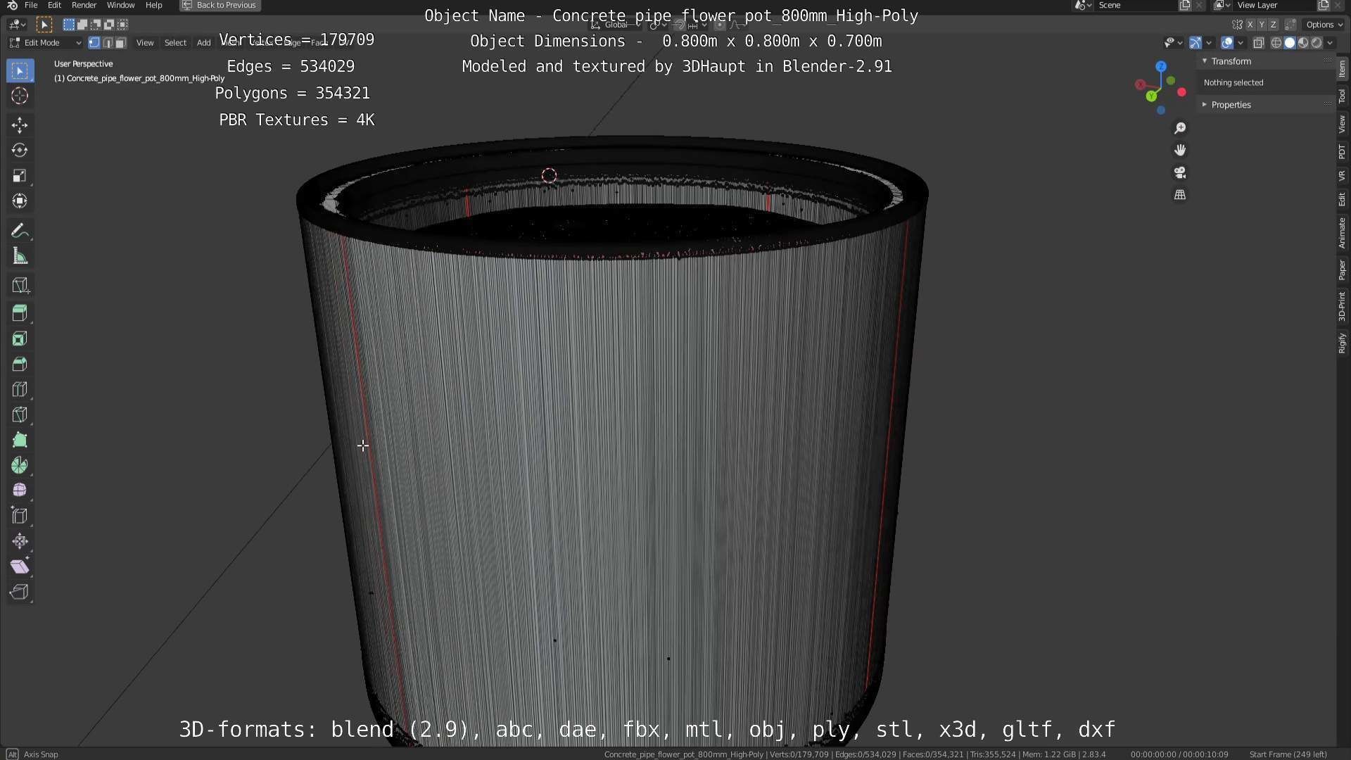This screenshot has height=760, width=1351.
Task: Toggle Y axis mesh symmetry
Action: (1262, 25)
